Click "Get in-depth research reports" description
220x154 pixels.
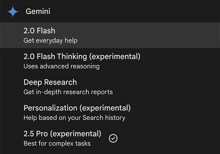click(x=68, y=92)
